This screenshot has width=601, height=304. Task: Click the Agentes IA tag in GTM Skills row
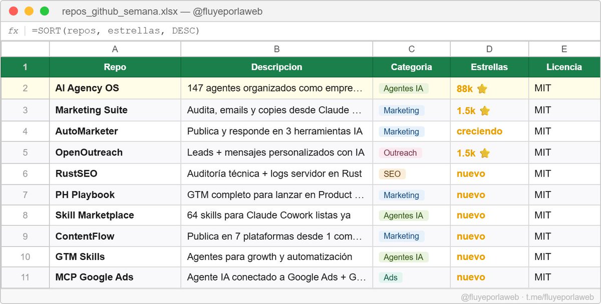pyautogui.click(x=404, y=257)
